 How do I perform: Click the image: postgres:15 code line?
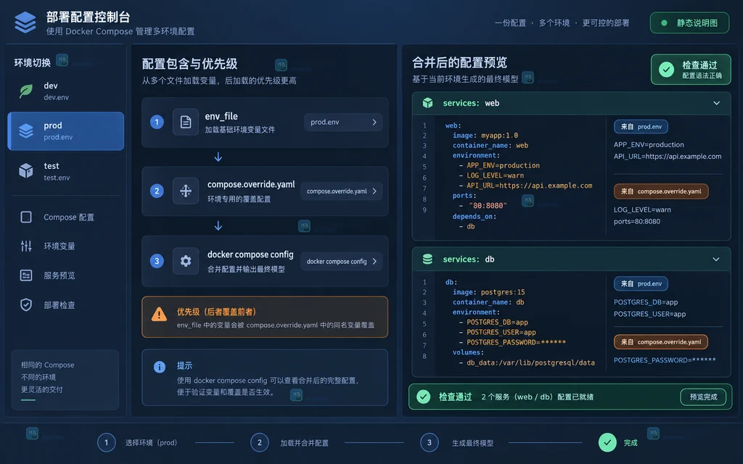[x=488, y=292]
